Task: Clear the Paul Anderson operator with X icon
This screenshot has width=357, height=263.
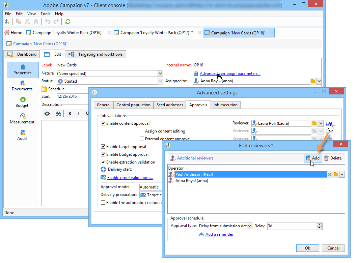Action: point(330,175)
